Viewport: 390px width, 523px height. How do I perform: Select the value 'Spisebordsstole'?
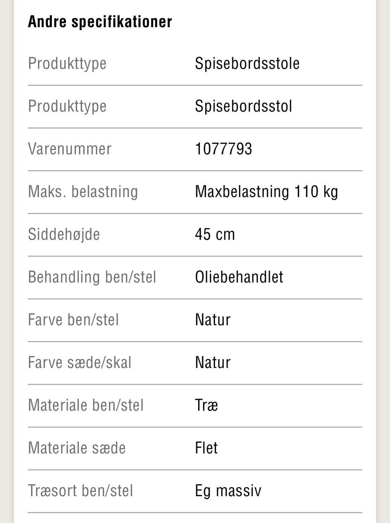[x=247, y=63]
